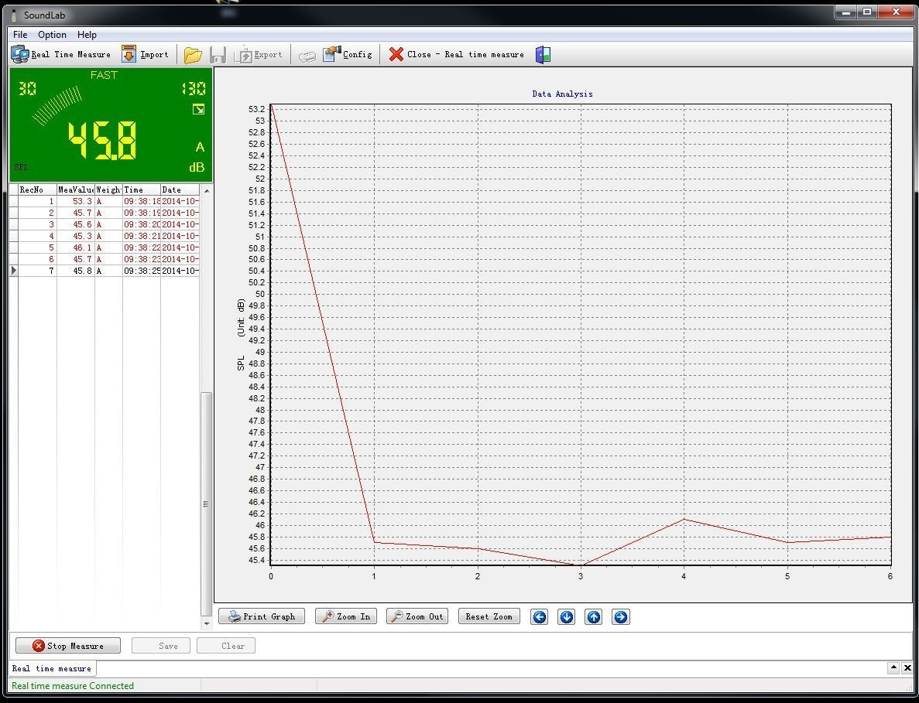Open the Help menu
Viewport: 919px width, 703px height.
[x=87, y=34]
